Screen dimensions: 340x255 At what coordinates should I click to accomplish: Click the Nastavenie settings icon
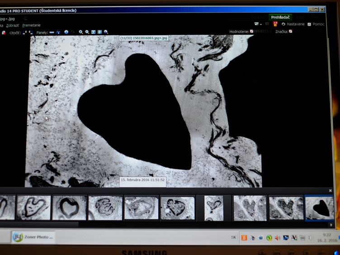pos(283,24)
